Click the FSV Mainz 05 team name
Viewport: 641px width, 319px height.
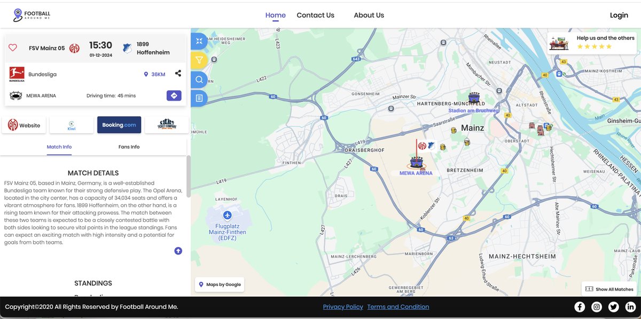point(47,49)
